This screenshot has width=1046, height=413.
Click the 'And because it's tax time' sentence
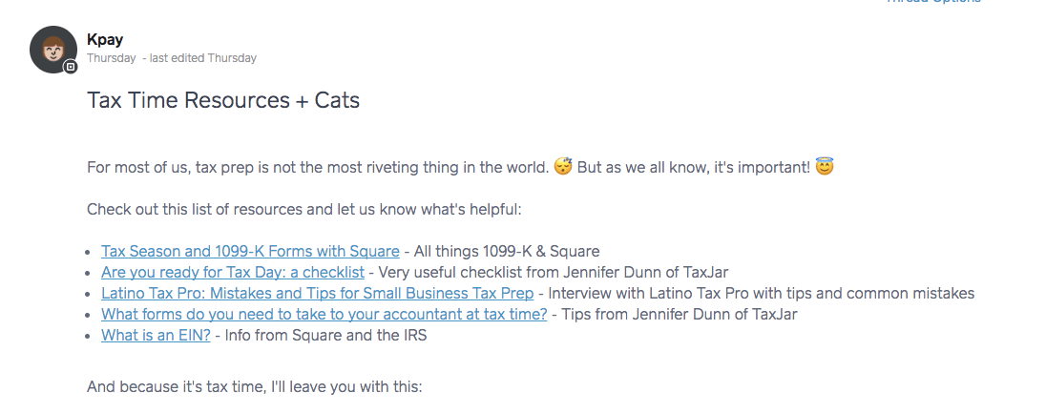pyautogui.click(x=255, y=387)
